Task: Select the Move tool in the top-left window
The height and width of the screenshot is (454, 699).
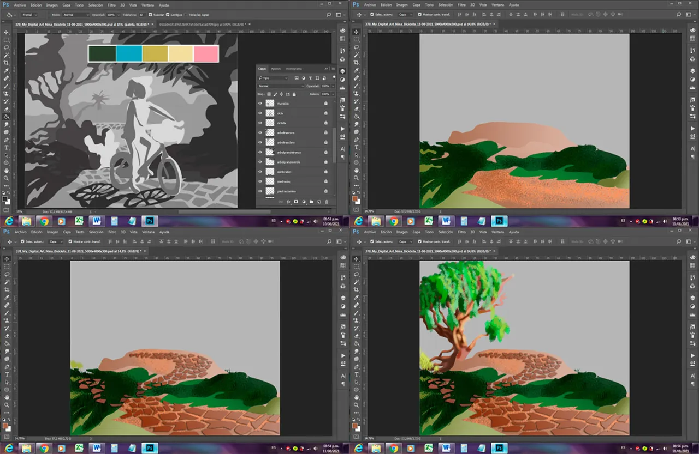Action: pyautogui.click(x=7, y=32)
